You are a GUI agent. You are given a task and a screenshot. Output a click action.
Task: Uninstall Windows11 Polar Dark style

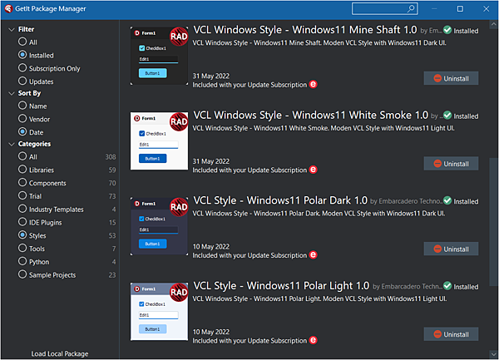[451, 249]
